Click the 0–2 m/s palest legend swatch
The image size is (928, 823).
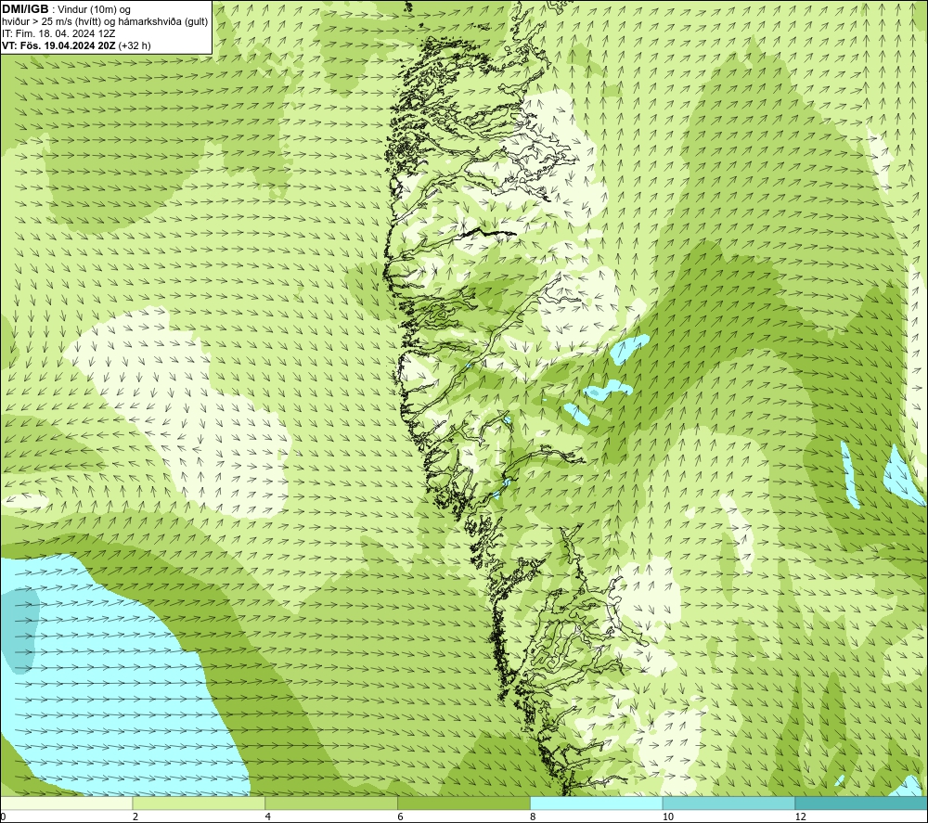pos(66,804)
